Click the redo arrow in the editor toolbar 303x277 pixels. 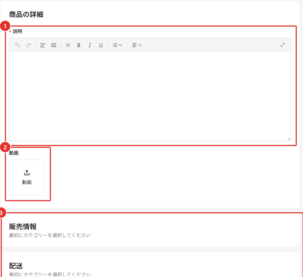click(29, 45)
